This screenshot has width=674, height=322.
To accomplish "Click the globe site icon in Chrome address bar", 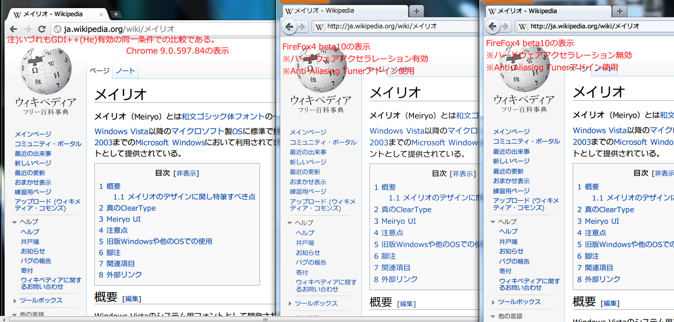I will (x=57, y=29).
